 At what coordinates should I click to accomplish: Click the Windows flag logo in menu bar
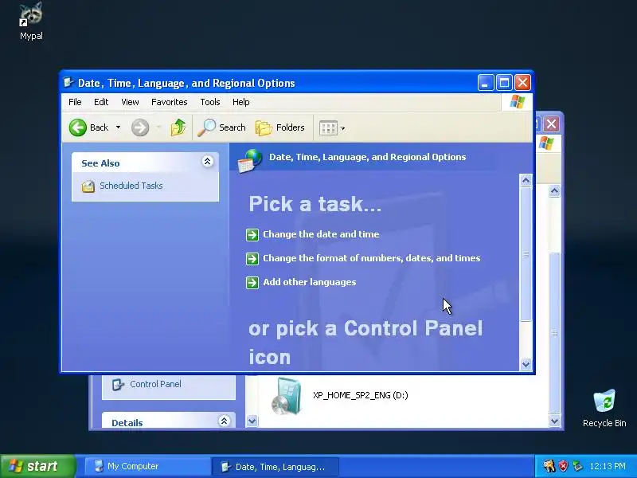tap(517, 102)
